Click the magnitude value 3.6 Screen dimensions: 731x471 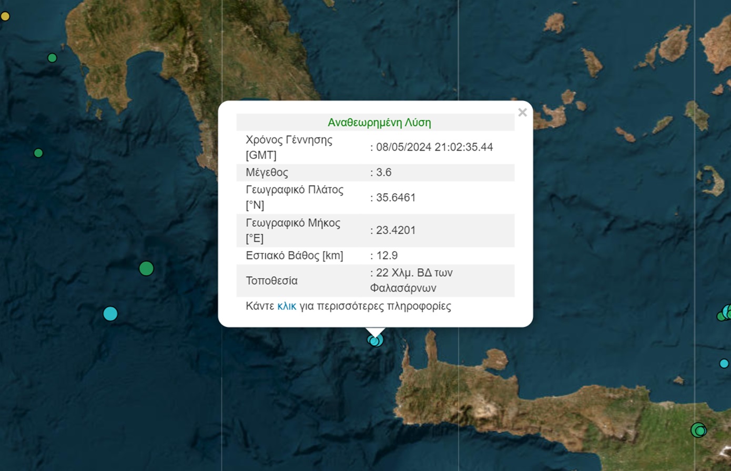(x=383, y=173)
